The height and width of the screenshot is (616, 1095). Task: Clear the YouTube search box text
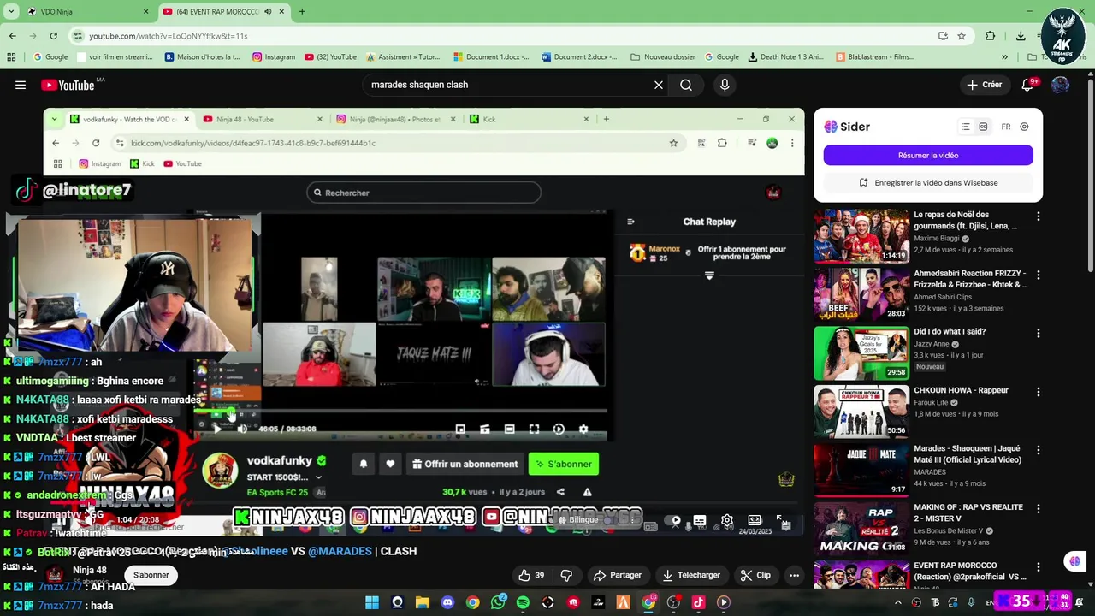click(659, 85)
